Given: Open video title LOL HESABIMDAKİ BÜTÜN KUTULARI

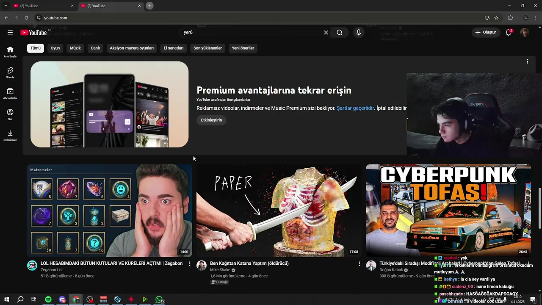Looking at the screenshot, I should click(111, 263).
